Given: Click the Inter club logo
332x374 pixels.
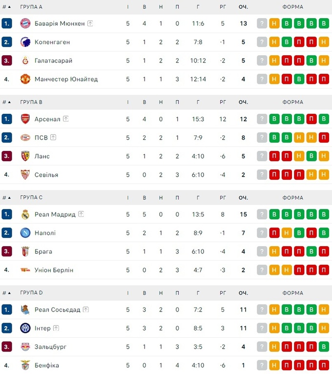Looking at the screenshot, I should [x=25, y=329].
